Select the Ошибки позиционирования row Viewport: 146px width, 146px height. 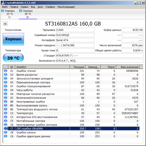[71, 86]
